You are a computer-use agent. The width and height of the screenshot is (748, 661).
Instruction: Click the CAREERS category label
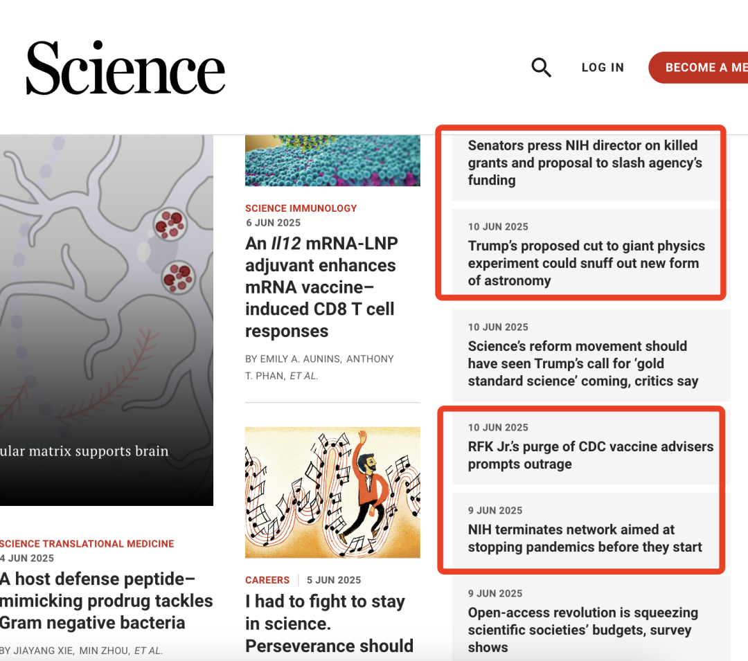267,580
